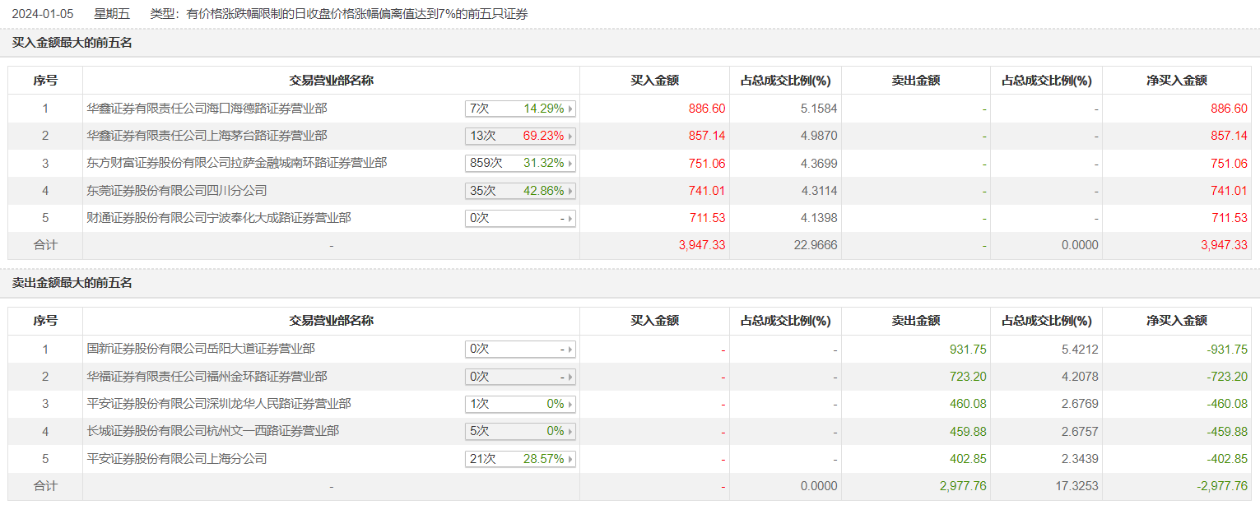
Task: Open 东莞证券四川分公司 details
Action: (177, 190)
